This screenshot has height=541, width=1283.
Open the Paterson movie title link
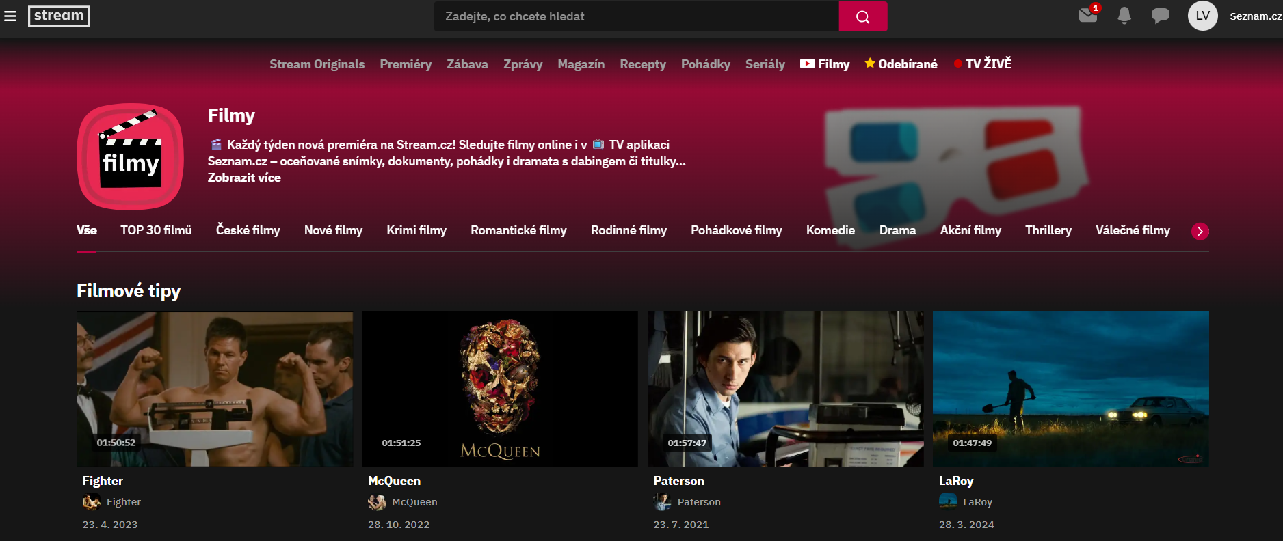click(x=678, y=481)
